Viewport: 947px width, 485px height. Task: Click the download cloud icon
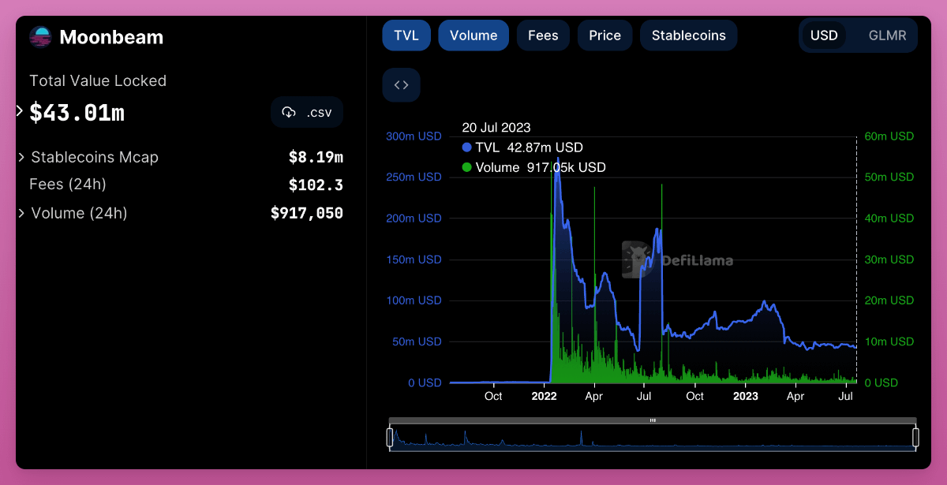pyautogui.click(x=289, y=112)
